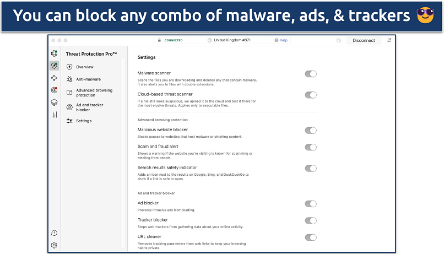Click the Malicious website blocker label
This screenshot has width=444, height=254.
coord(163,129)
